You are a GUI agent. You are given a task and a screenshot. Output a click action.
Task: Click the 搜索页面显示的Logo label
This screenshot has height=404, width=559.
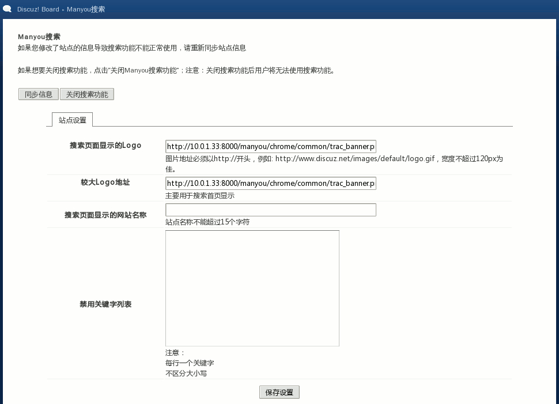105,145
